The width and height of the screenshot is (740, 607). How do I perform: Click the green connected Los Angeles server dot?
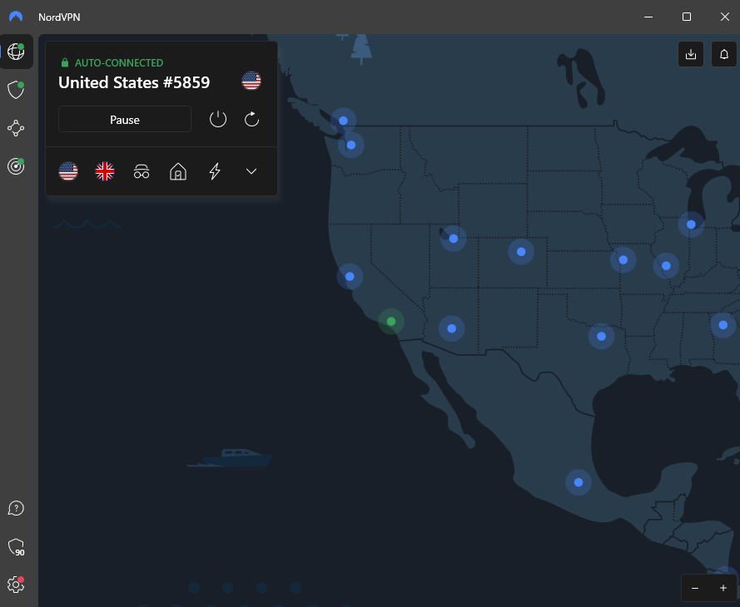click(x=391, y=322)
